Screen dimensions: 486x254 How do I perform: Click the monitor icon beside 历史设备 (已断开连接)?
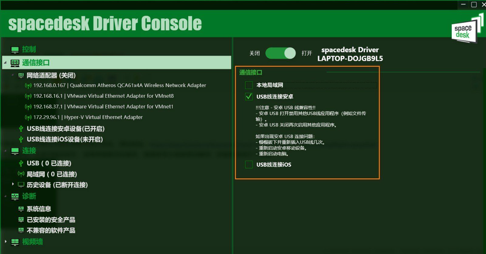pyautogui.click(x=21, y=185)
